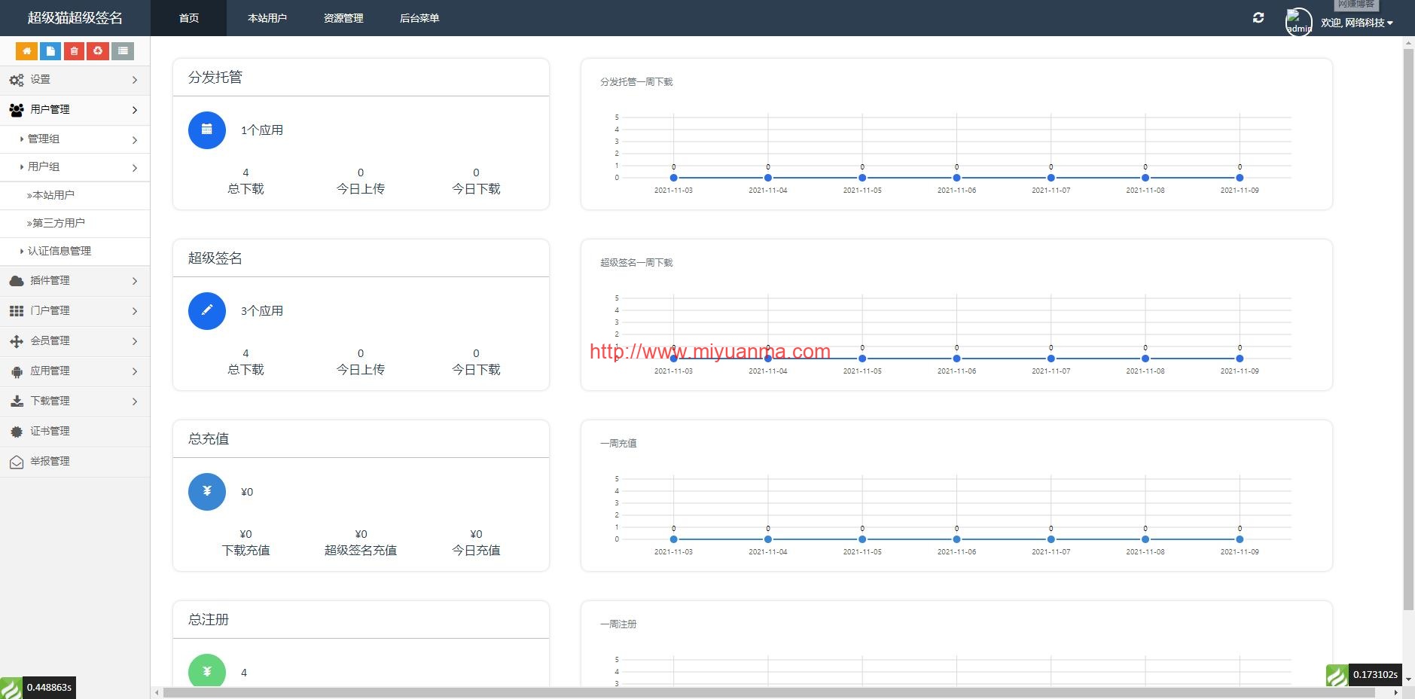Click the badge icon beside 证书管理
1415x699 pixels.
[x=17, y=432]
